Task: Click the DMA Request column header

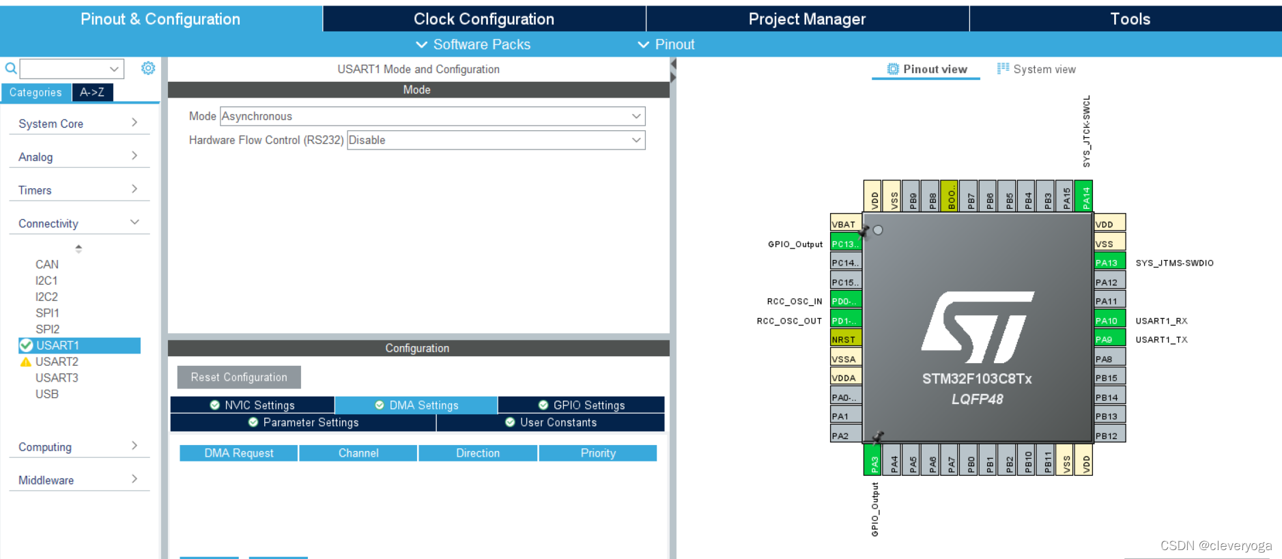Action: tap(239, 453)
